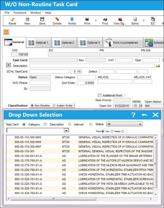Click the Description input field
Viewport: 164px width, 208px height.
pos(92,66)
